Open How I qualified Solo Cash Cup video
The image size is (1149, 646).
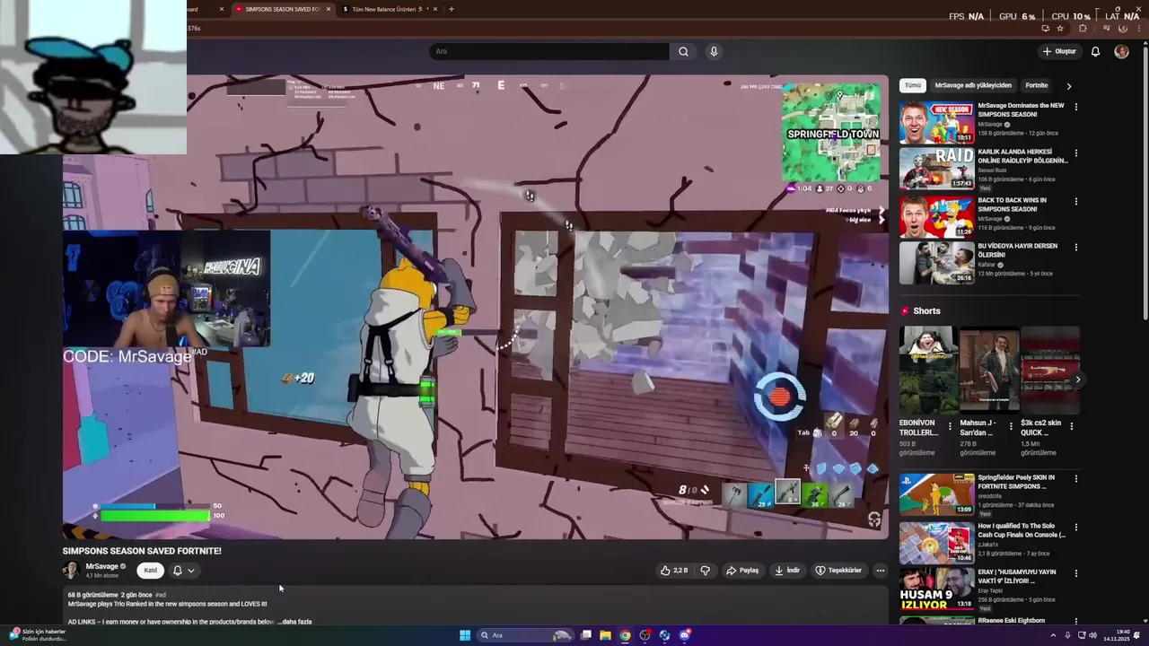pyautogui.click(x=936, y=542)
